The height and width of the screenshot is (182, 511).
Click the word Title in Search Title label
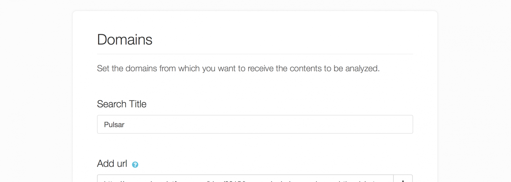tap(138, 104)
